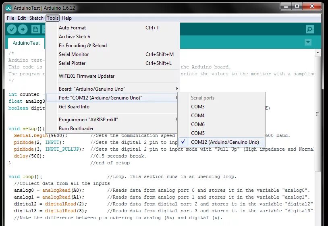Click the editor scrollbar up arrow
The width and height of the screenshot is (328, 226).
(318, 52)
